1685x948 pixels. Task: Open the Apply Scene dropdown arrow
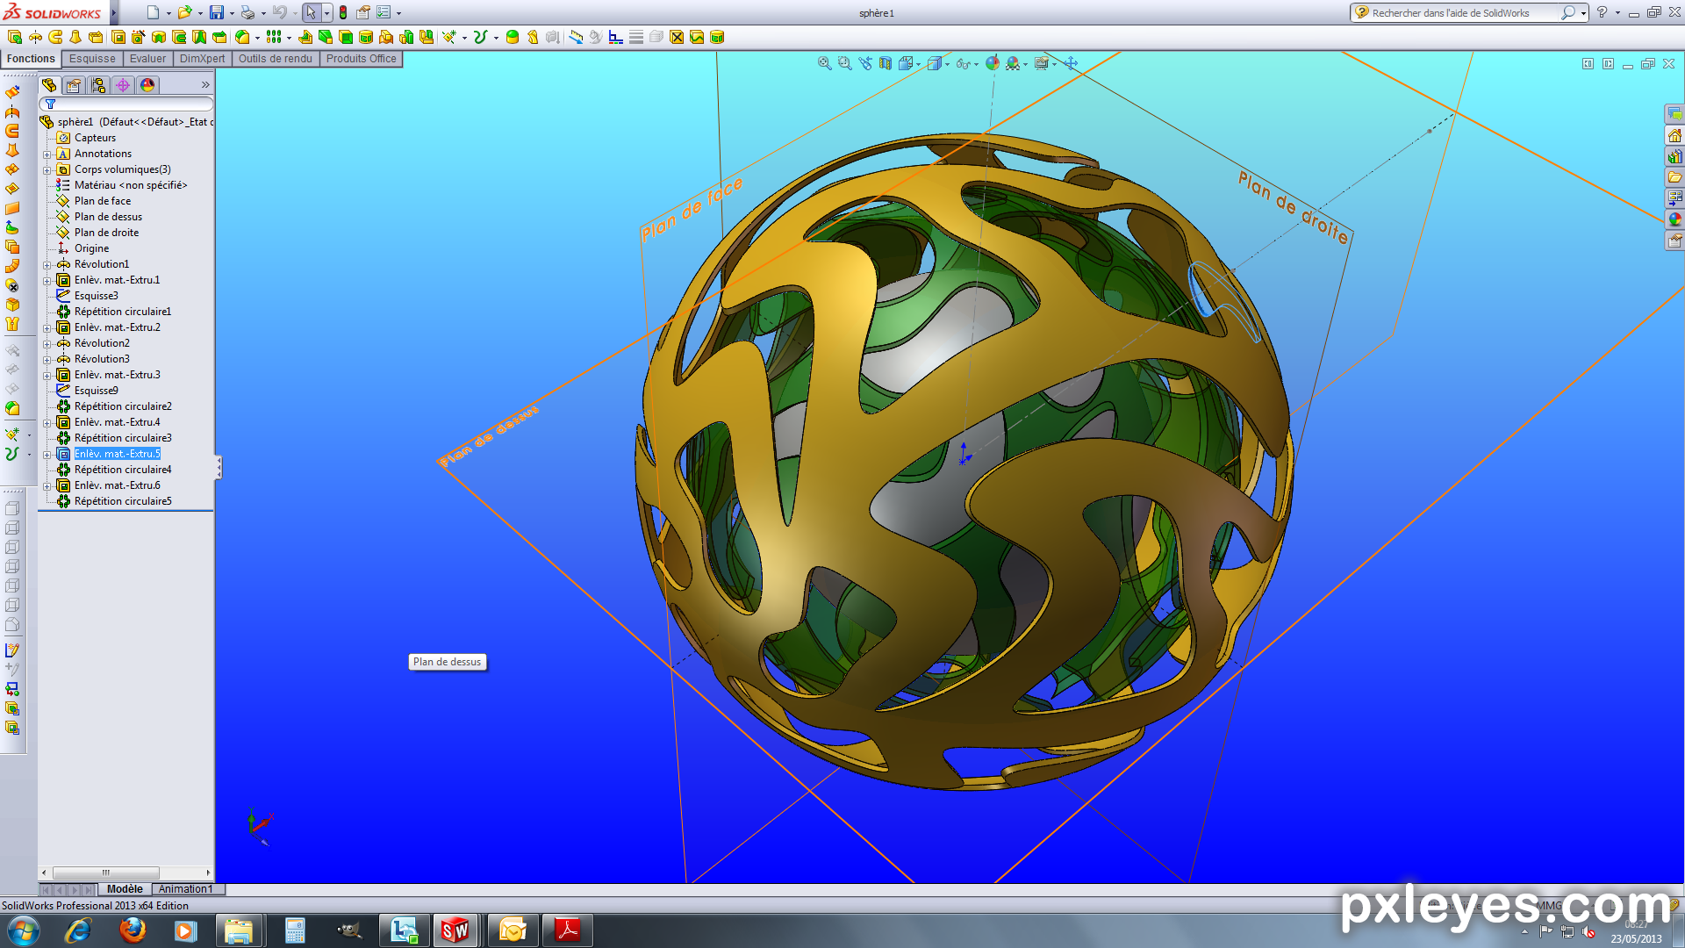click(x=1025, y=64)
